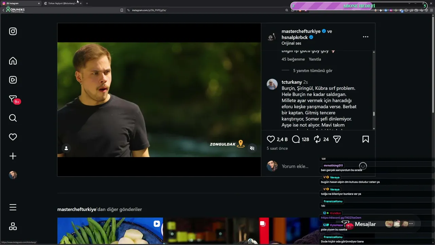View likes of comment, 45 beğenme
The height and width of the screenshot is (245, 435).
click(x=293, y=59)
